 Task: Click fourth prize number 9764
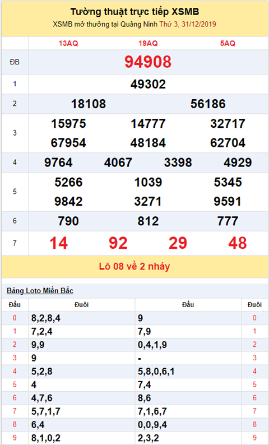[58, 163]
